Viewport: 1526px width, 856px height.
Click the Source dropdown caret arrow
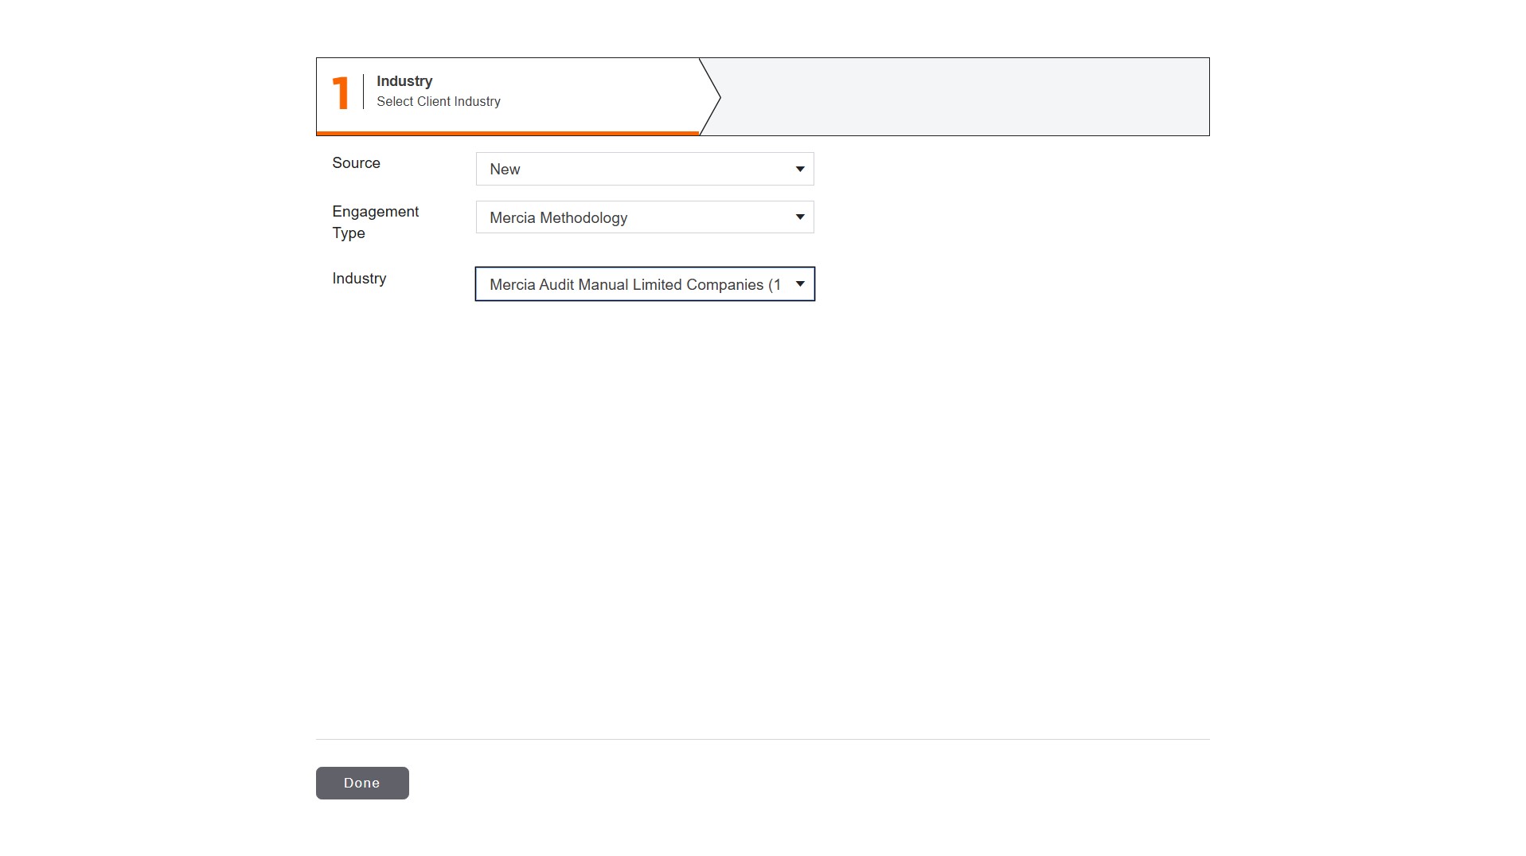point(799,169)
